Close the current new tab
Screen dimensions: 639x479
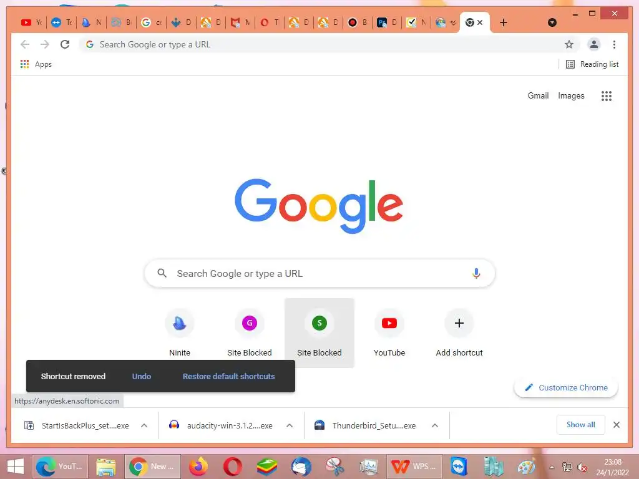click(x=480, y=22)
